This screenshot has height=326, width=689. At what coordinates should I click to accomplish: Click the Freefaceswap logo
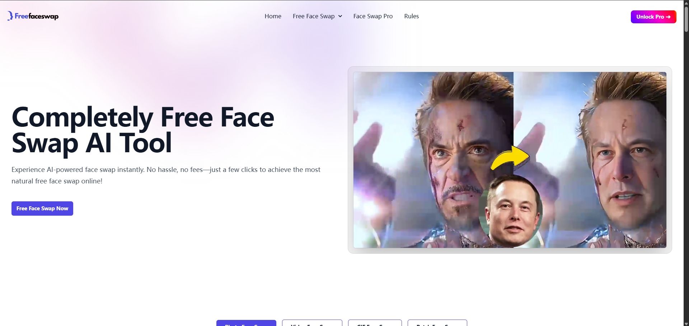[33, 16]
